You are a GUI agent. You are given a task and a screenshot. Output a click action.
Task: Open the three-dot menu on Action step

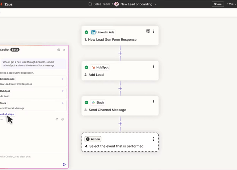(153, 139)
